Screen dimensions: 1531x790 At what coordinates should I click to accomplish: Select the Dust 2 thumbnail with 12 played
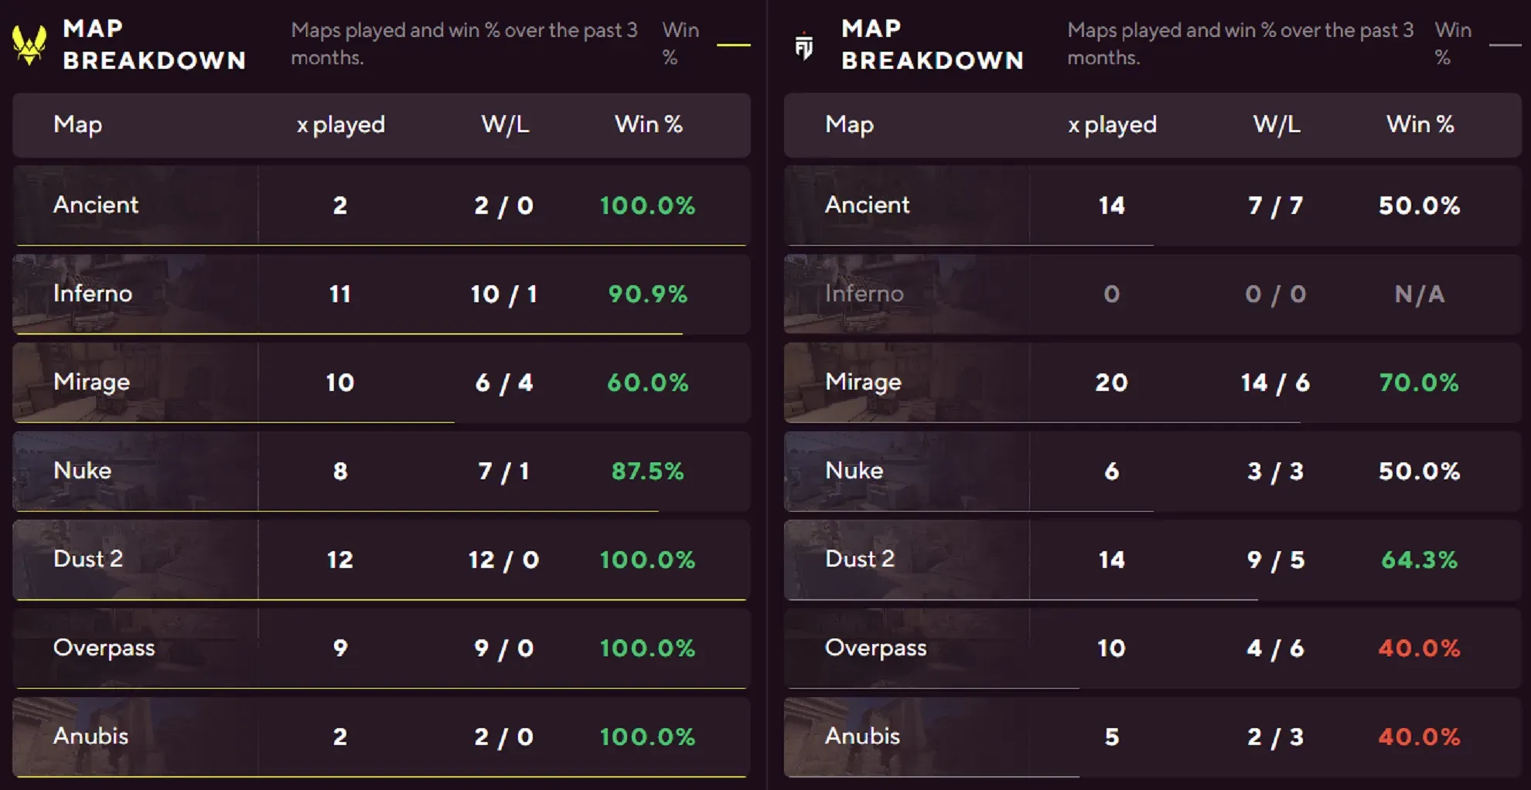(135, 559)
